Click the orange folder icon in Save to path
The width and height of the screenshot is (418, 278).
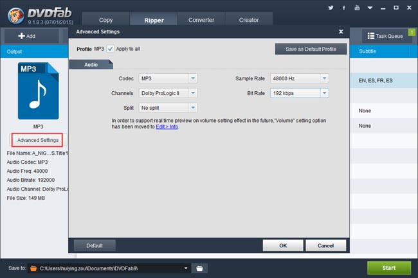coord(33,268)
